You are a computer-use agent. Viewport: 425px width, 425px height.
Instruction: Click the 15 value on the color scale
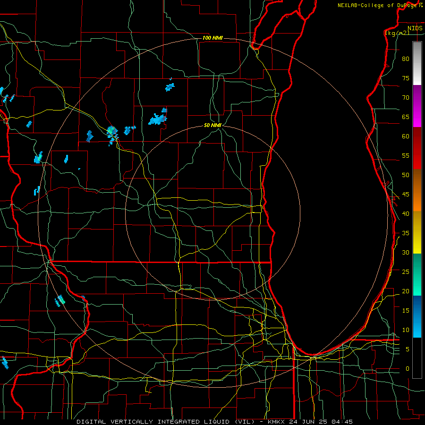pyautogui.click(x=406, y=311)
